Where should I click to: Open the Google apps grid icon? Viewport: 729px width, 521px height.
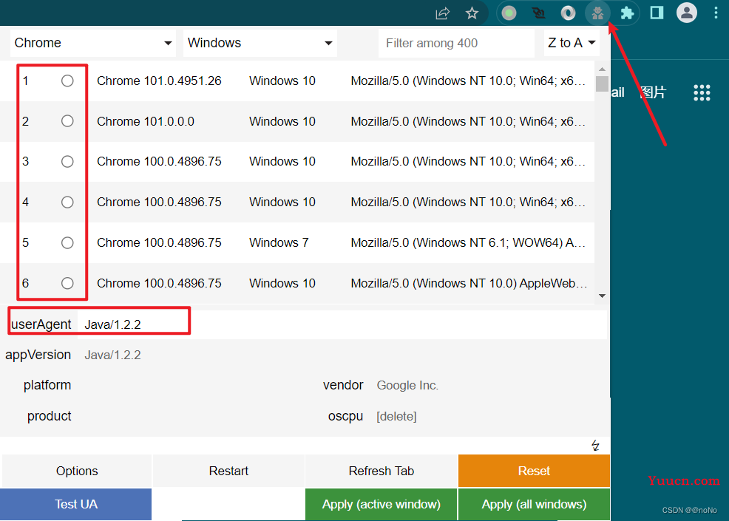tap(702, 92)
